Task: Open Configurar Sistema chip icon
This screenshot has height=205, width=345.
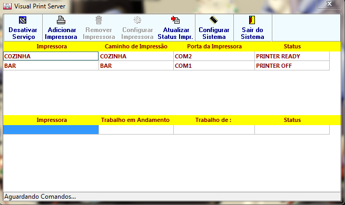Action: [214, 20]
